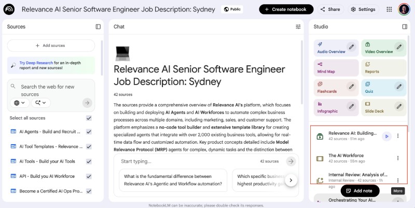Toggle the Select all sources checkbox
This screenshot has height=208, width=415.
point(89,118)
